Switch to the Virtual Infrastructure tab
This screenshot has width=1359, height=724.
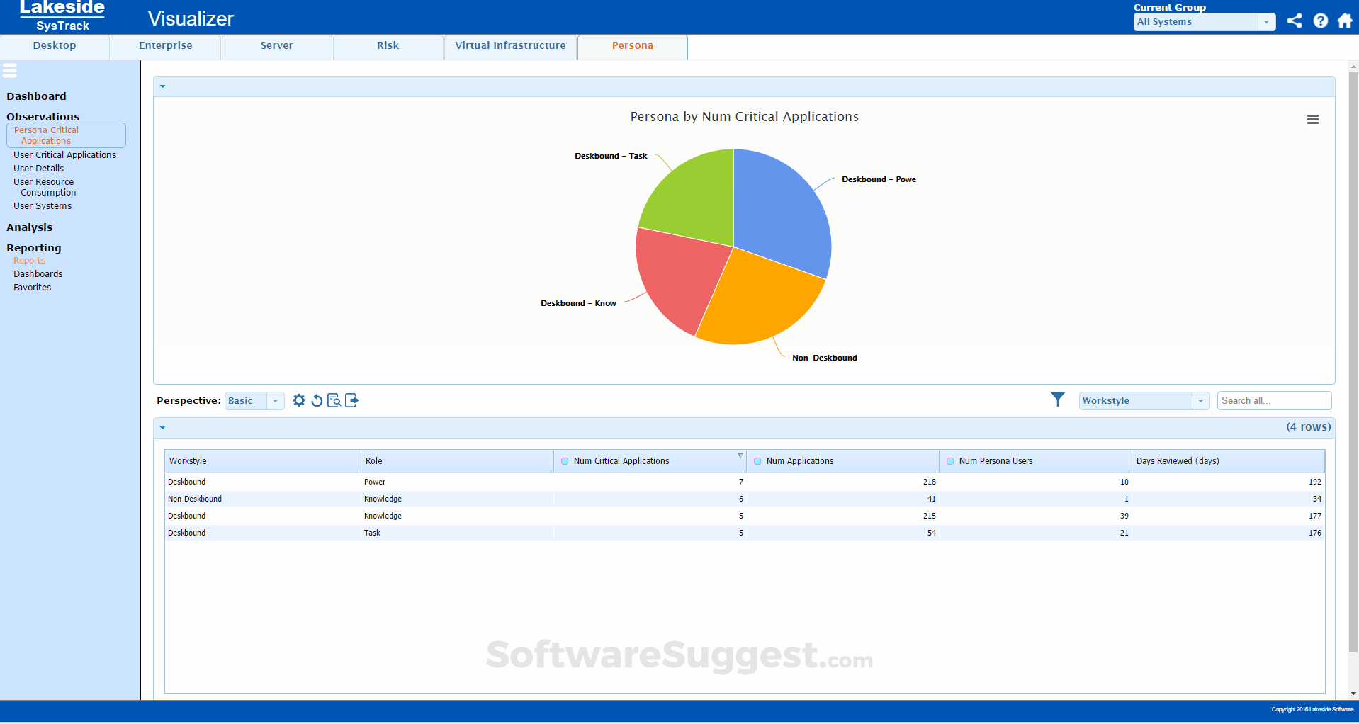(x=509, y=45)
